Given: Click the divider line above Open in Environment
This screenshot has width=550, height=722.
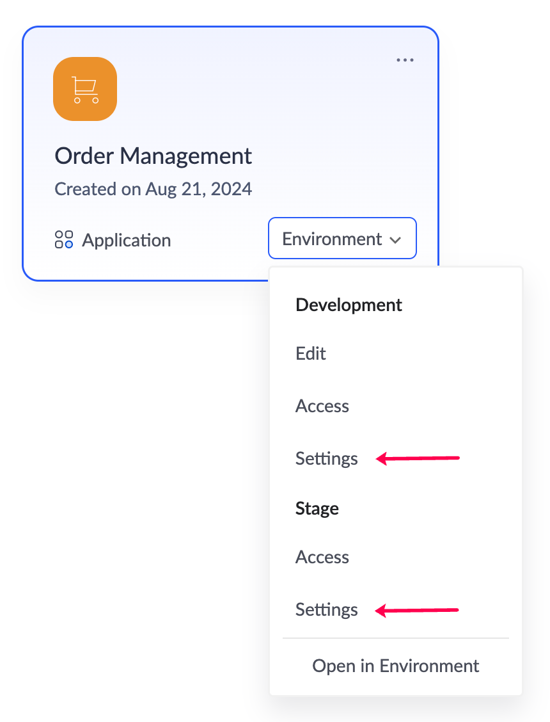Looking at the screenshot, I should click(x=395, y=638).
